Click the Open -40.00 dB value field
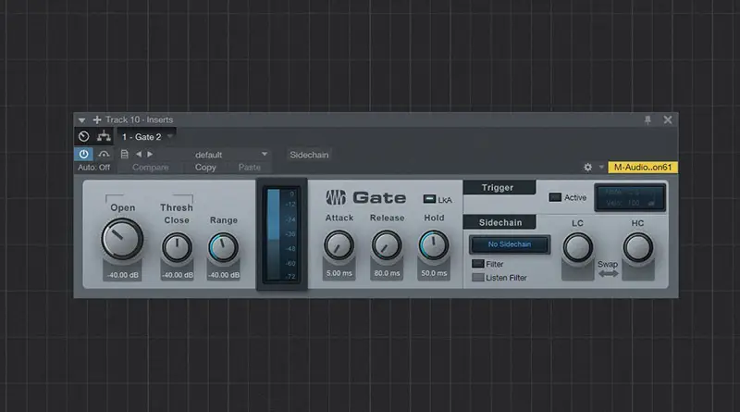The width and height of the screenshot is (740, 412). coord(123,275)
